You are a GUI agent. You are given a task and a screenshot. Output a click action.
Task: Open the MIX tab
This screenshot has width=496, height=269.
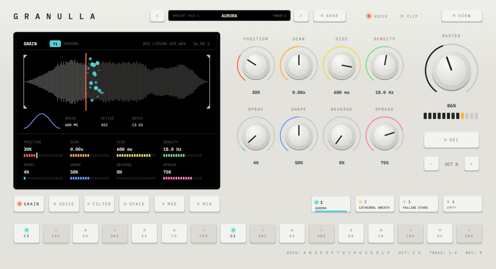point(205,204)
